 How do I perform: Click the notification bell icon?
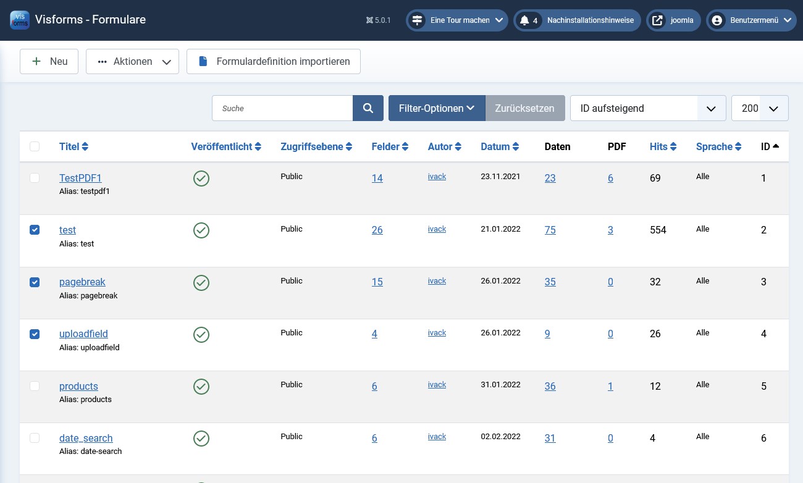[524, 20]
